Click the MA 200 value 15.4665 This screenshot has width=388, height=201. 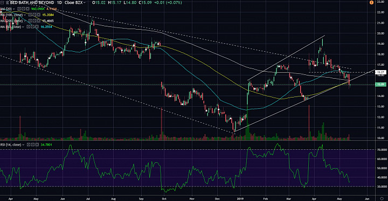point(48,20)
